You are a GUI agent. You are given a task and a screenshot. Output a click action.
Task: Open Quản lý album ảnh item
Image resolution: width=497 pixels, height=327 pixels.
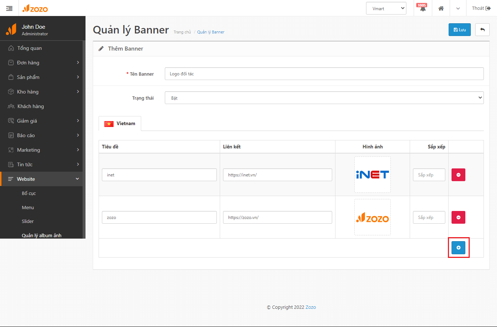point(41,235)
